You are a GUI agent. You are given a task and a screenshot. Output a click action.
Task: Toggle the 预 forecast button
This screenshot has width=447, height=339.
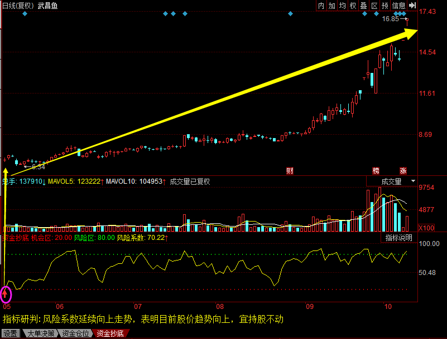(385, 6)
